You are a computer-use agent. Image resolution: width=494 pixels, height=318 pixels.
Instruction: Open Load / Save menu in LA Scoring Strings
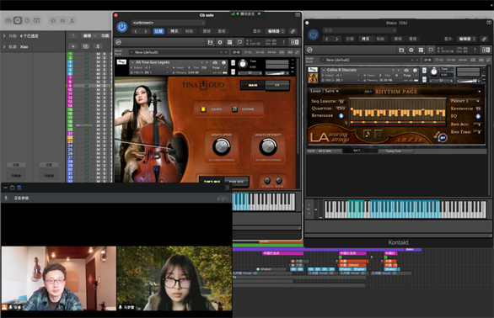click(325, 91)
